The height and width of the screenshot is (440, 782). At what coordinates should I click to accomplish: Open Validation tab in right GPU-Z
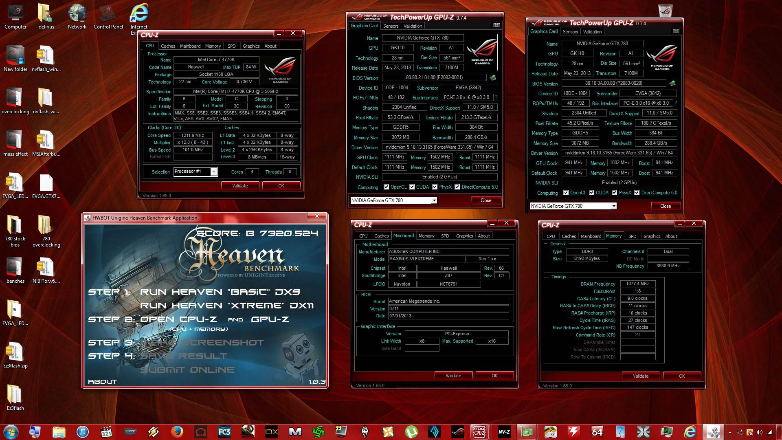592,32
